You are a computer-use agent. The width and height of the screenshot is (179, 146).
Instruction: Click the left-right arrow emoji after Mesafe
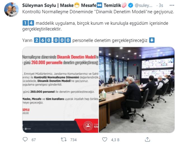(x=99, y=5)
